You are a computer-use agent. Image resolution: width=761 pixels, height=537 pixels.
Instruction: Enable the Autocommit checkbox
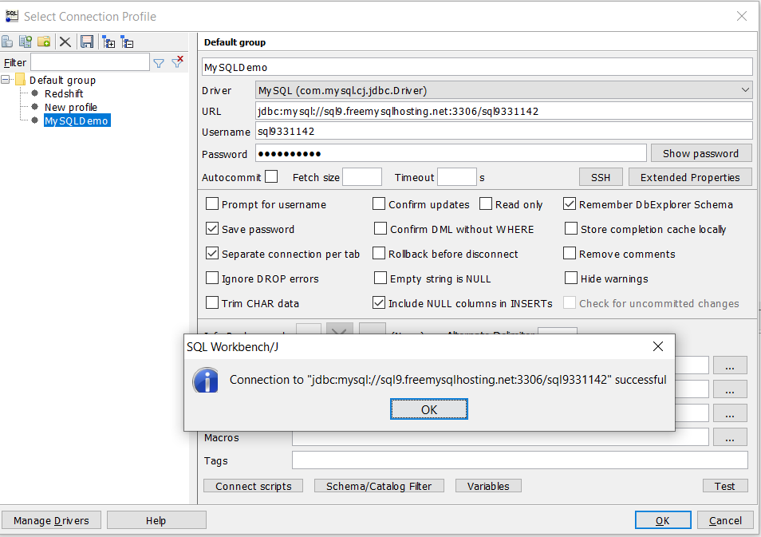pos(271,177)
